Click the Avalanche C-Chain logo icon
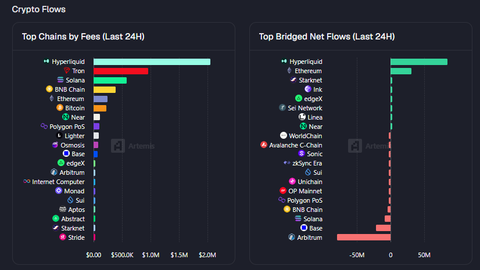Image resolution: width=480 pixels, height=270 pixels. point(264,145)
